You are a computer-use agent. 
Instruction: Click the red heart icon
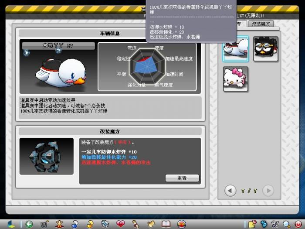120,224
